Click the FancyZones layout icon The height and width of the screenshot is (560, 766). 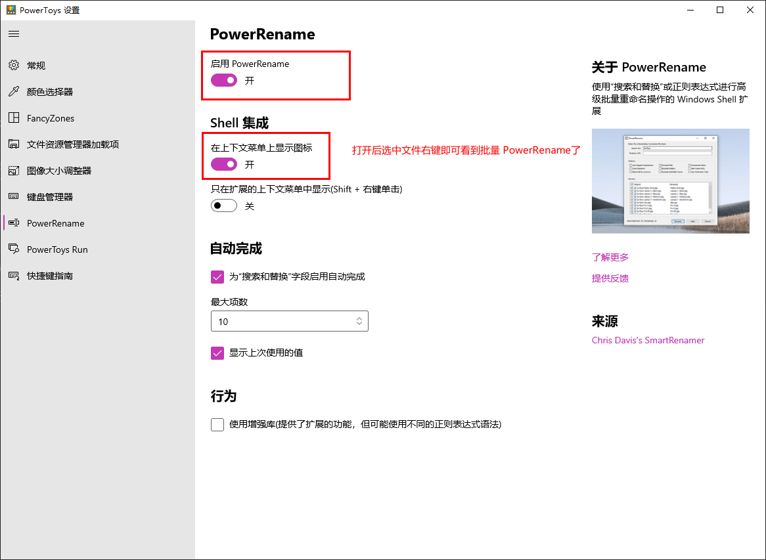click(x=14, y=118)
